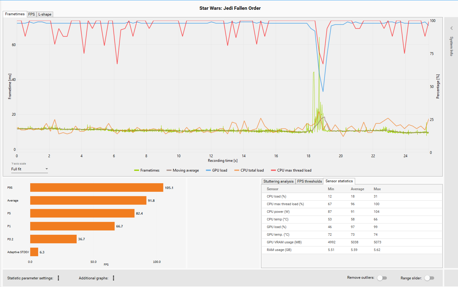Screen dimensions: 458x287
Task: Click the Average column header
Action: click(x=357, y=189)
